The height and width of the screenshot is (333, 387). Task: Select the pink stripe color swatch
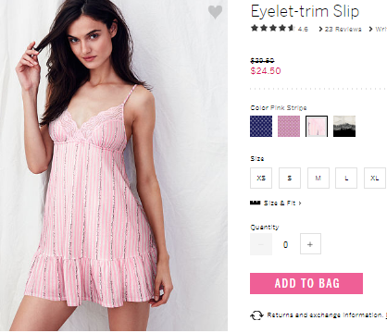(317, 126)
